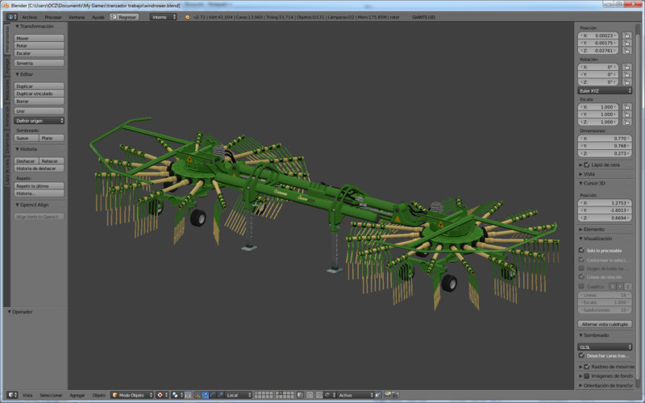The image size is (645, 403).
Task: Toggle the 'Solo lo procesable' checkbox
Action: click(583, 250)
